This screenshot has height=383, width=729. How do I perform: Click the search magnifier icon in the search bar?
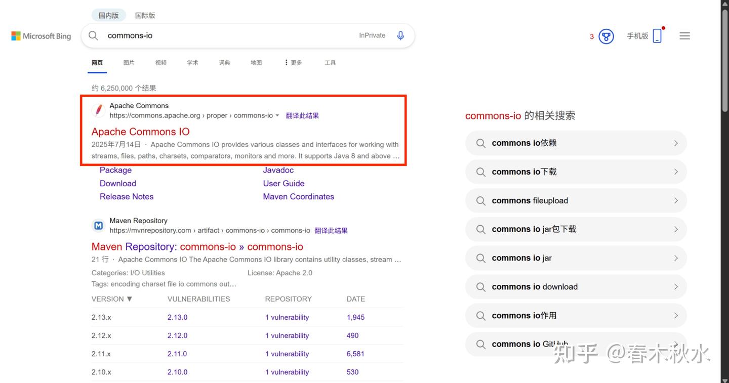point(93,35)
